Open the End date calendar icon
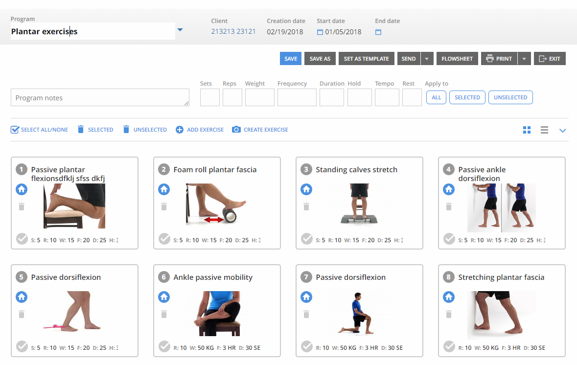Screen dimensions: 577x365 [378, 32]
